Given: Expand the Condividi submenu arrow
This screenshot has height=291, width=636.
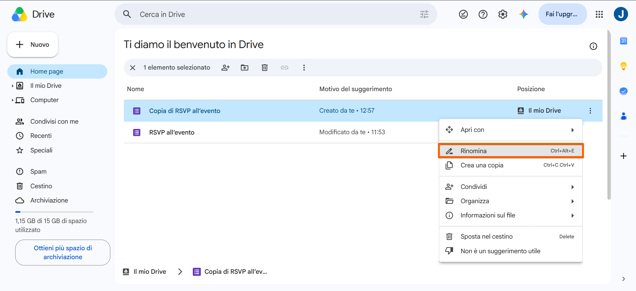Looking at the screenshot, I should click(572, 187).
